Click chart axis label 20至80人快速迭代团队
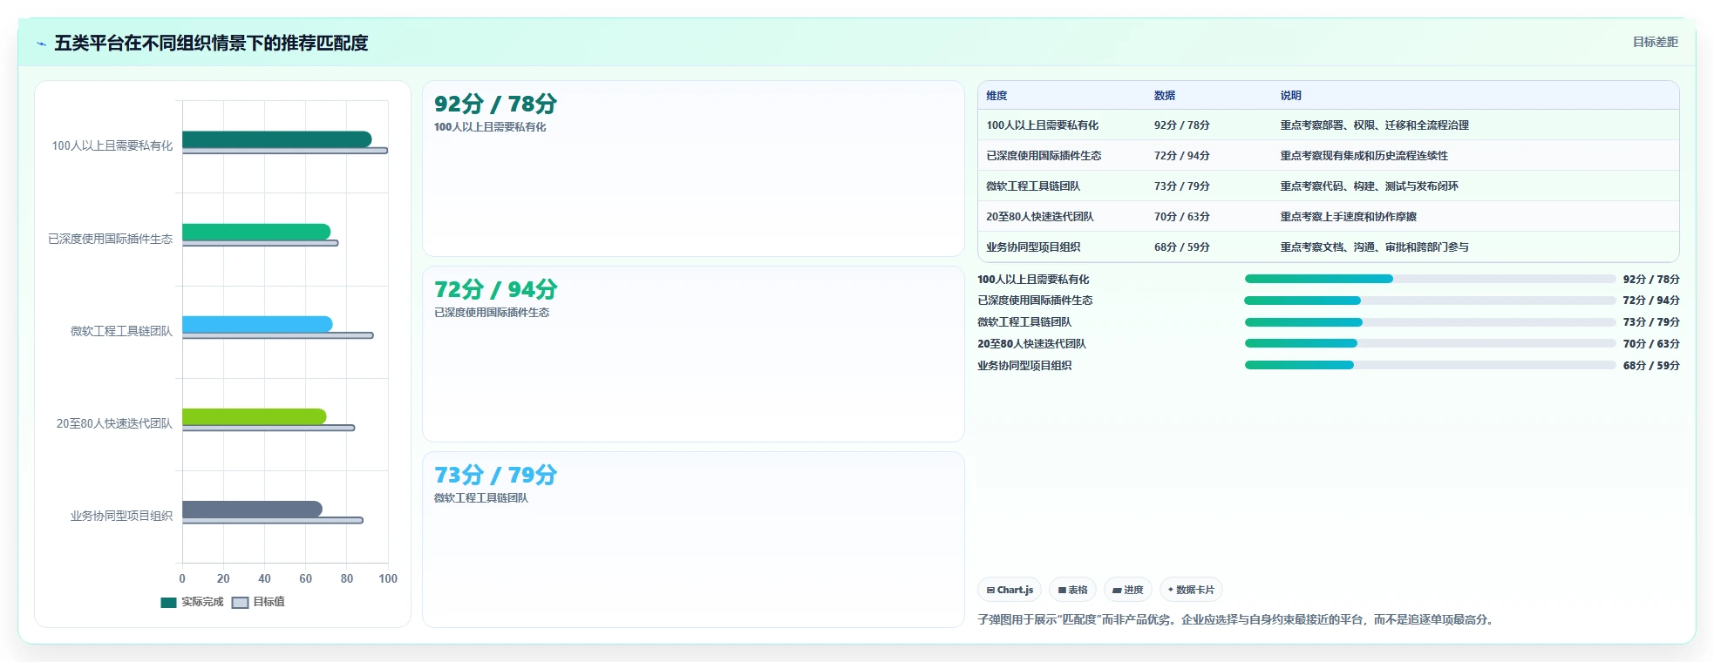1714x662 pixels. tap(114, 423)
